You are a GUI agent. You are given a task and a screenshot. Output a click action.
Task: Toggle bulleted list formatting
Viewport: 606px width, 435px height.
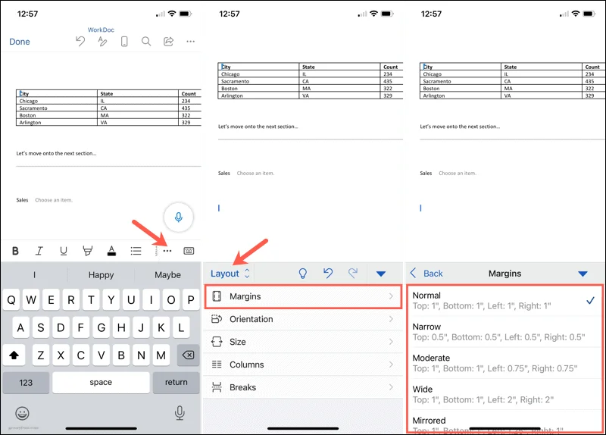click(136, 251)
